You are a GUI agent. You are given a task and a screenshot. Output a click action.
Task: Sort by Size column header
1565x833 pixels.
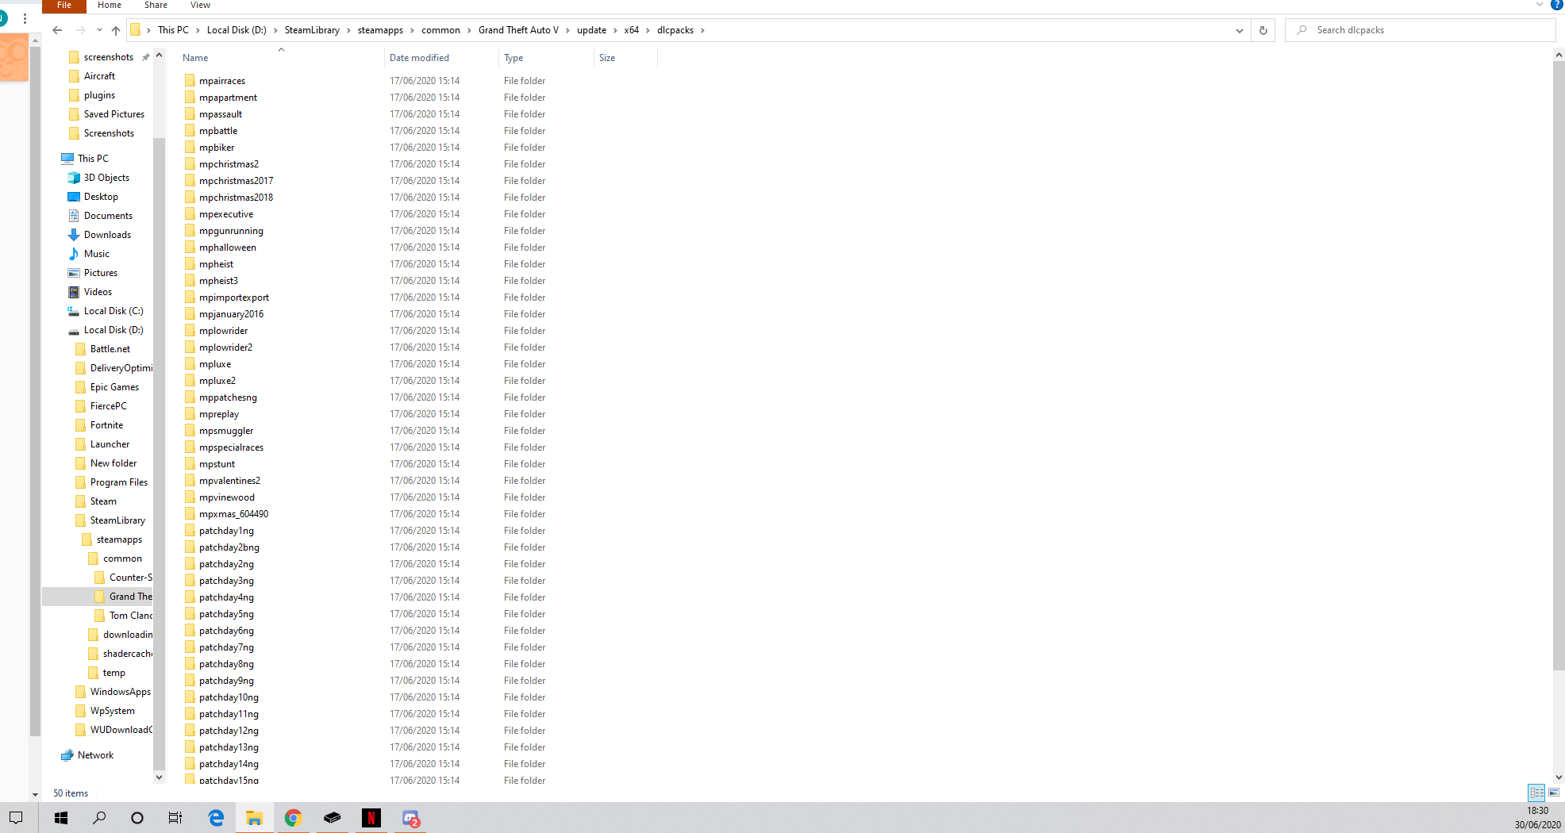pyautogui.click(x=607, y=58)
